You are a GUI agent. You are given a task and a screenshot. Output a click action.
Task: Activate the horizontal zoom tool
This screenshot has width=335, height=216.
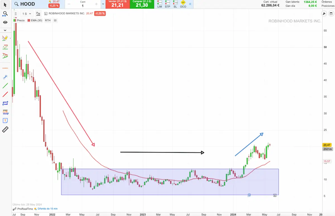[x=5, y=14]
